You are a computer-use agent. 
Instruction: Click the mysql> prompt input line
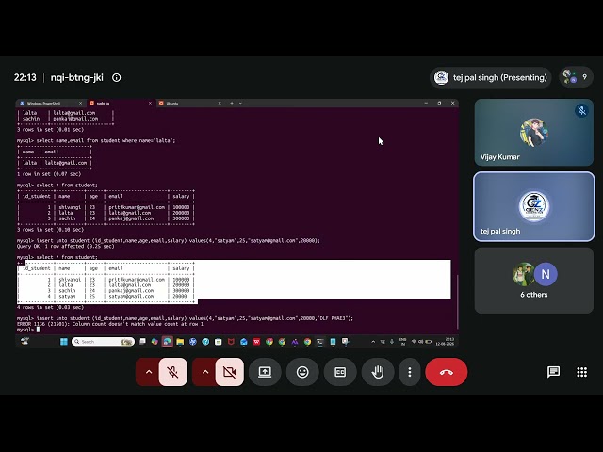point(28,330)
